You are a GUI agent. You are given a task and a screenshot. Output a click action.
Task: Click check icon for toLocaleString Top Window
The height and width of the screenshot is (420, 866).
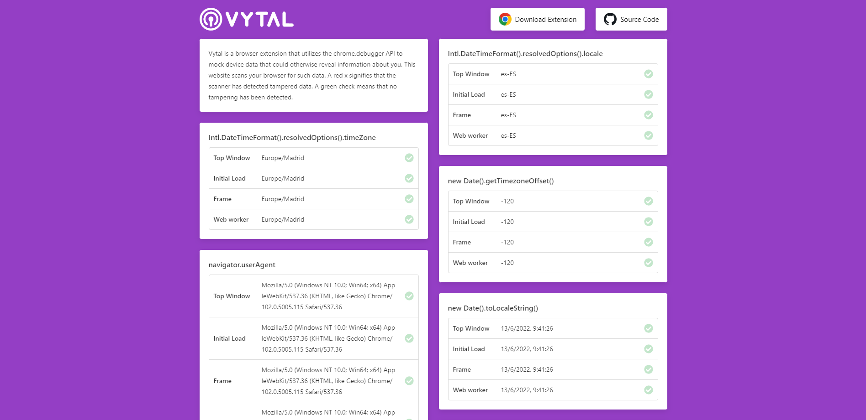[x=649, y=328]
